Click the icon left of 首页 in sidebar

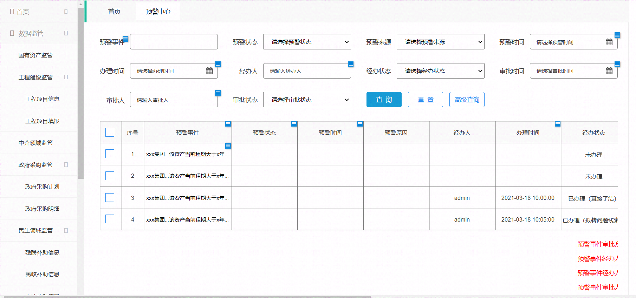[12, 12]
